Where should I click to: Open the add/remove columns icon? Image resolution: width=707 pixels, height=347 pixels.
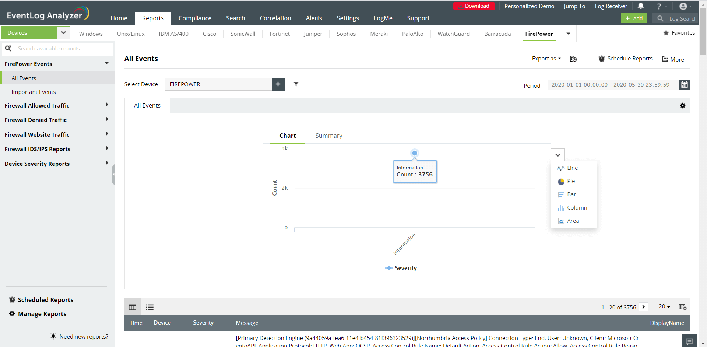(x=683, y=307)
